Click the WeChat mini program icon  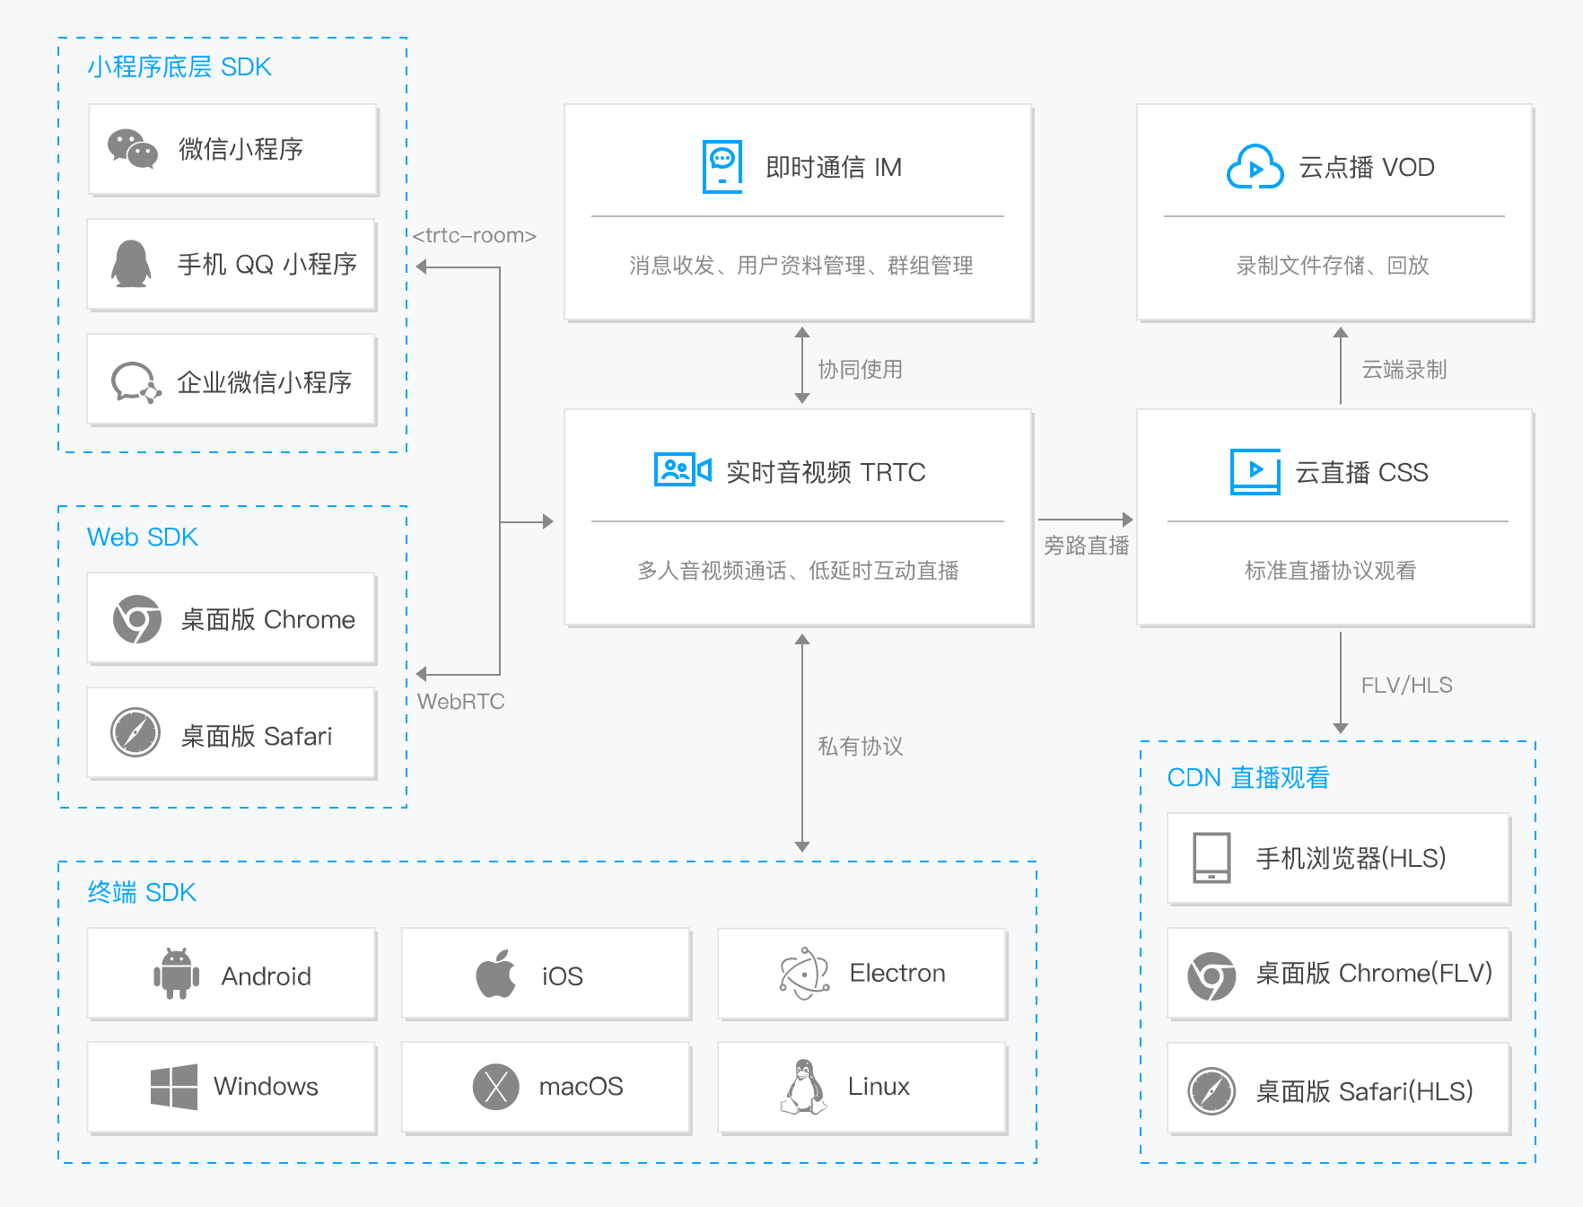click(133, 148)
